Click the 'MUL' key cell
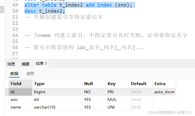 (117, 100)
